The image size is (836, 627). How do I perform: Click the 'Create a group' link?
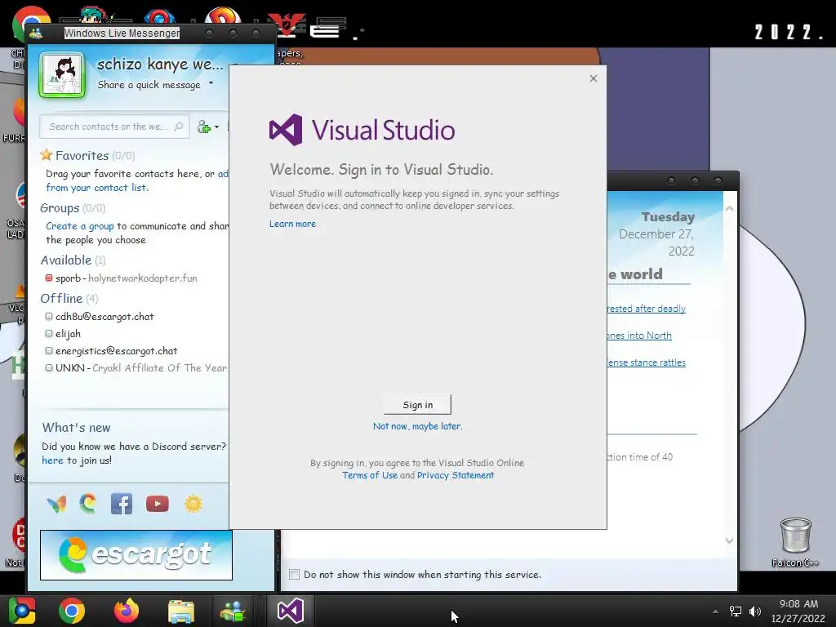[x=79, y=226]
